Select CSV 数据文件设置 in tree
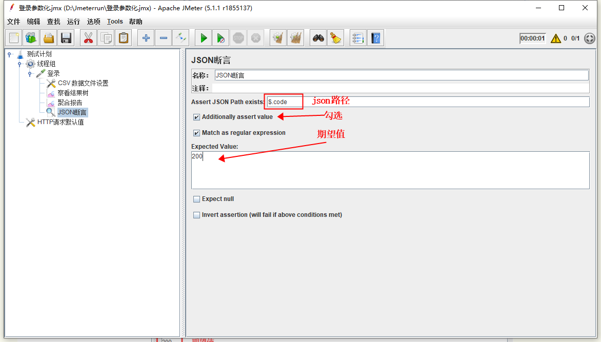The height and width of the screenshot is (342, 601). pyautogui.click(x=83, y=83)
